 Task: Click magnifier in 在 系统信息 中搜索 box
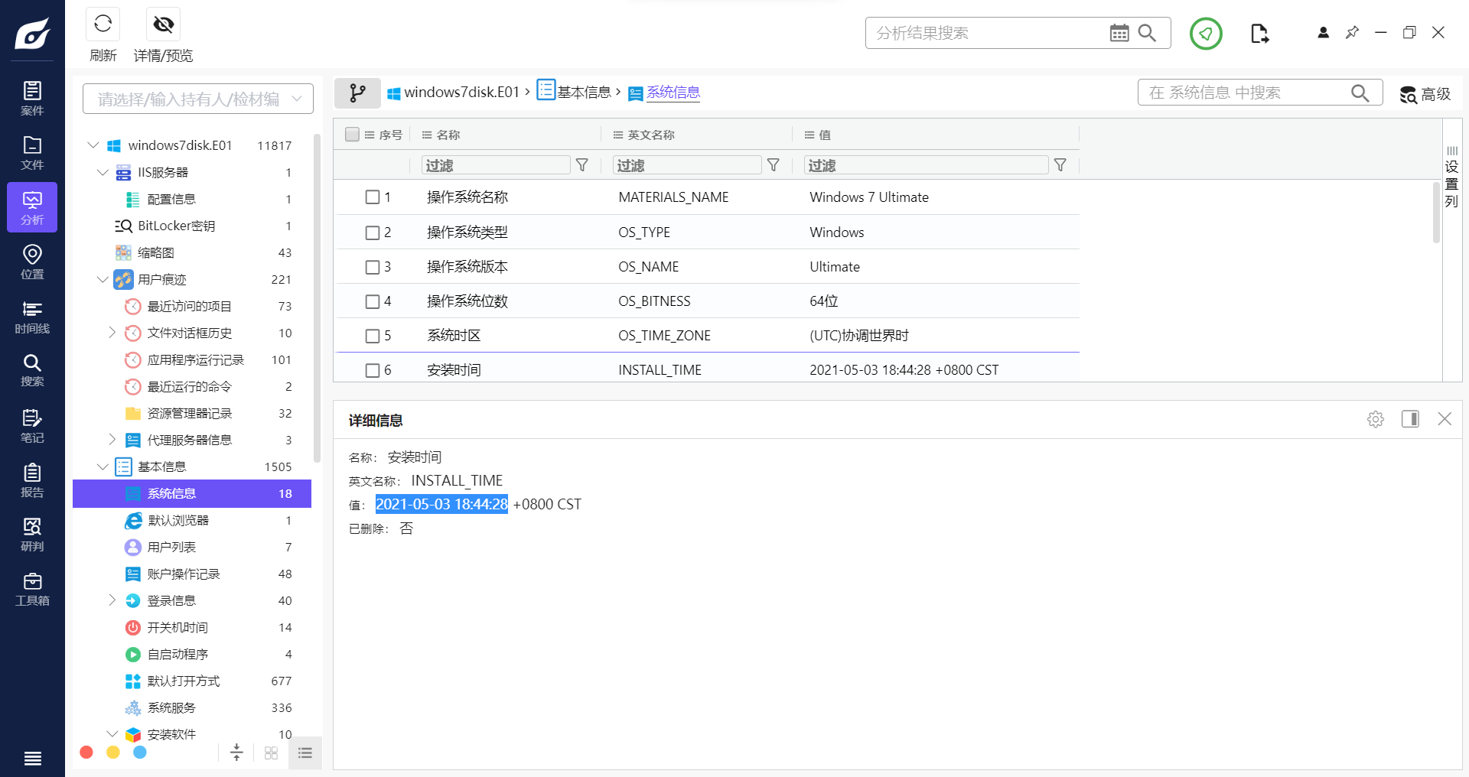point(1360,93)
